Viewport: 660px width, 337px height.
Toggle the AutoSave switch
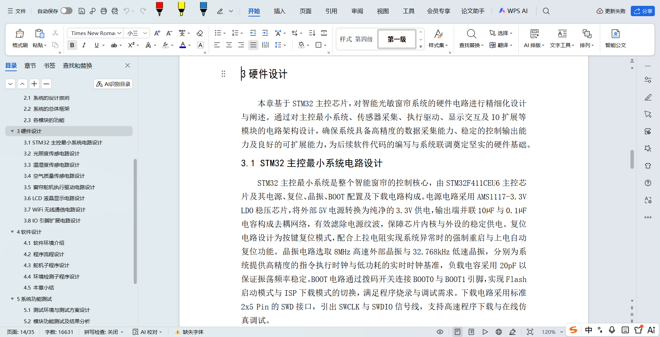click(66, 11)
